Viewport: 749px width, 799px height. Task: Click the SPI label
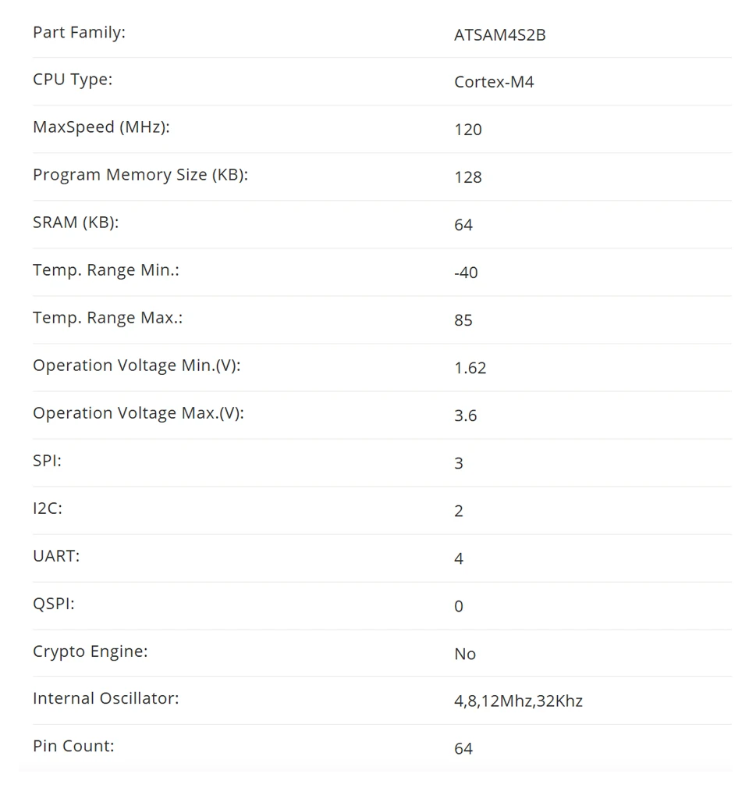coord(47,461)
